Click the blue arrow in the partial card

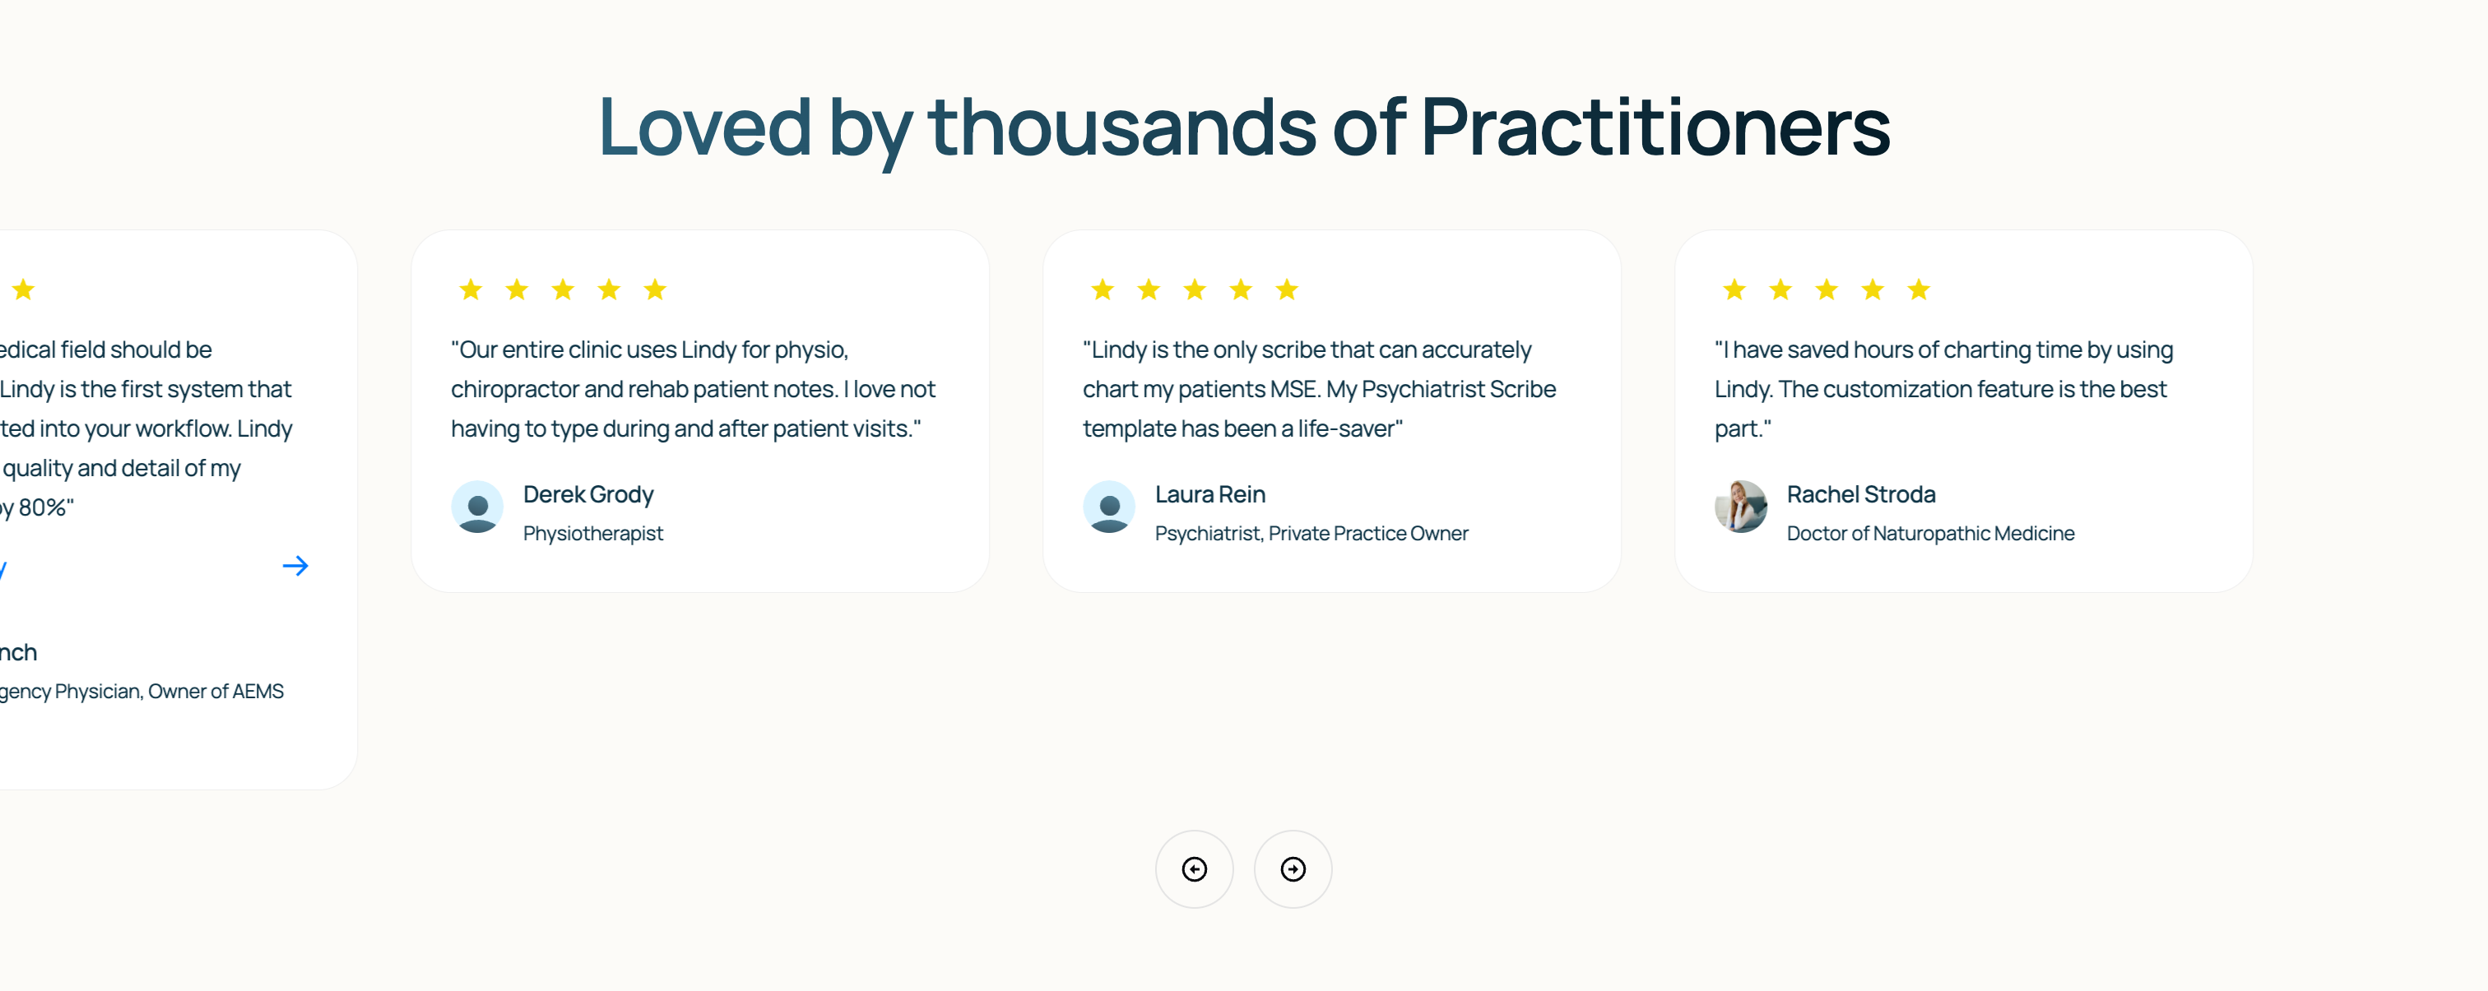[x=295, y=566]
